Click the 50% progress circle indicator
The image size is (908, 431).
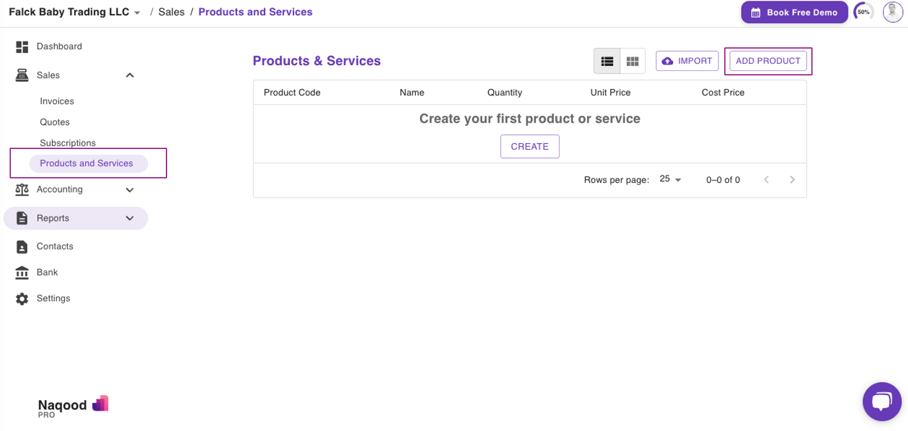click(x=864, y=12)
